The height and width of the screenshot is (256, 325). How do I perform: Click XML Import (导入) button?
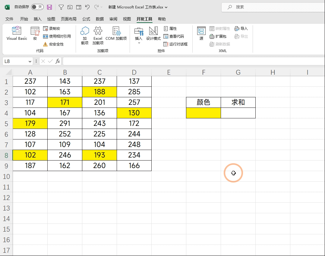pos(241,29)
